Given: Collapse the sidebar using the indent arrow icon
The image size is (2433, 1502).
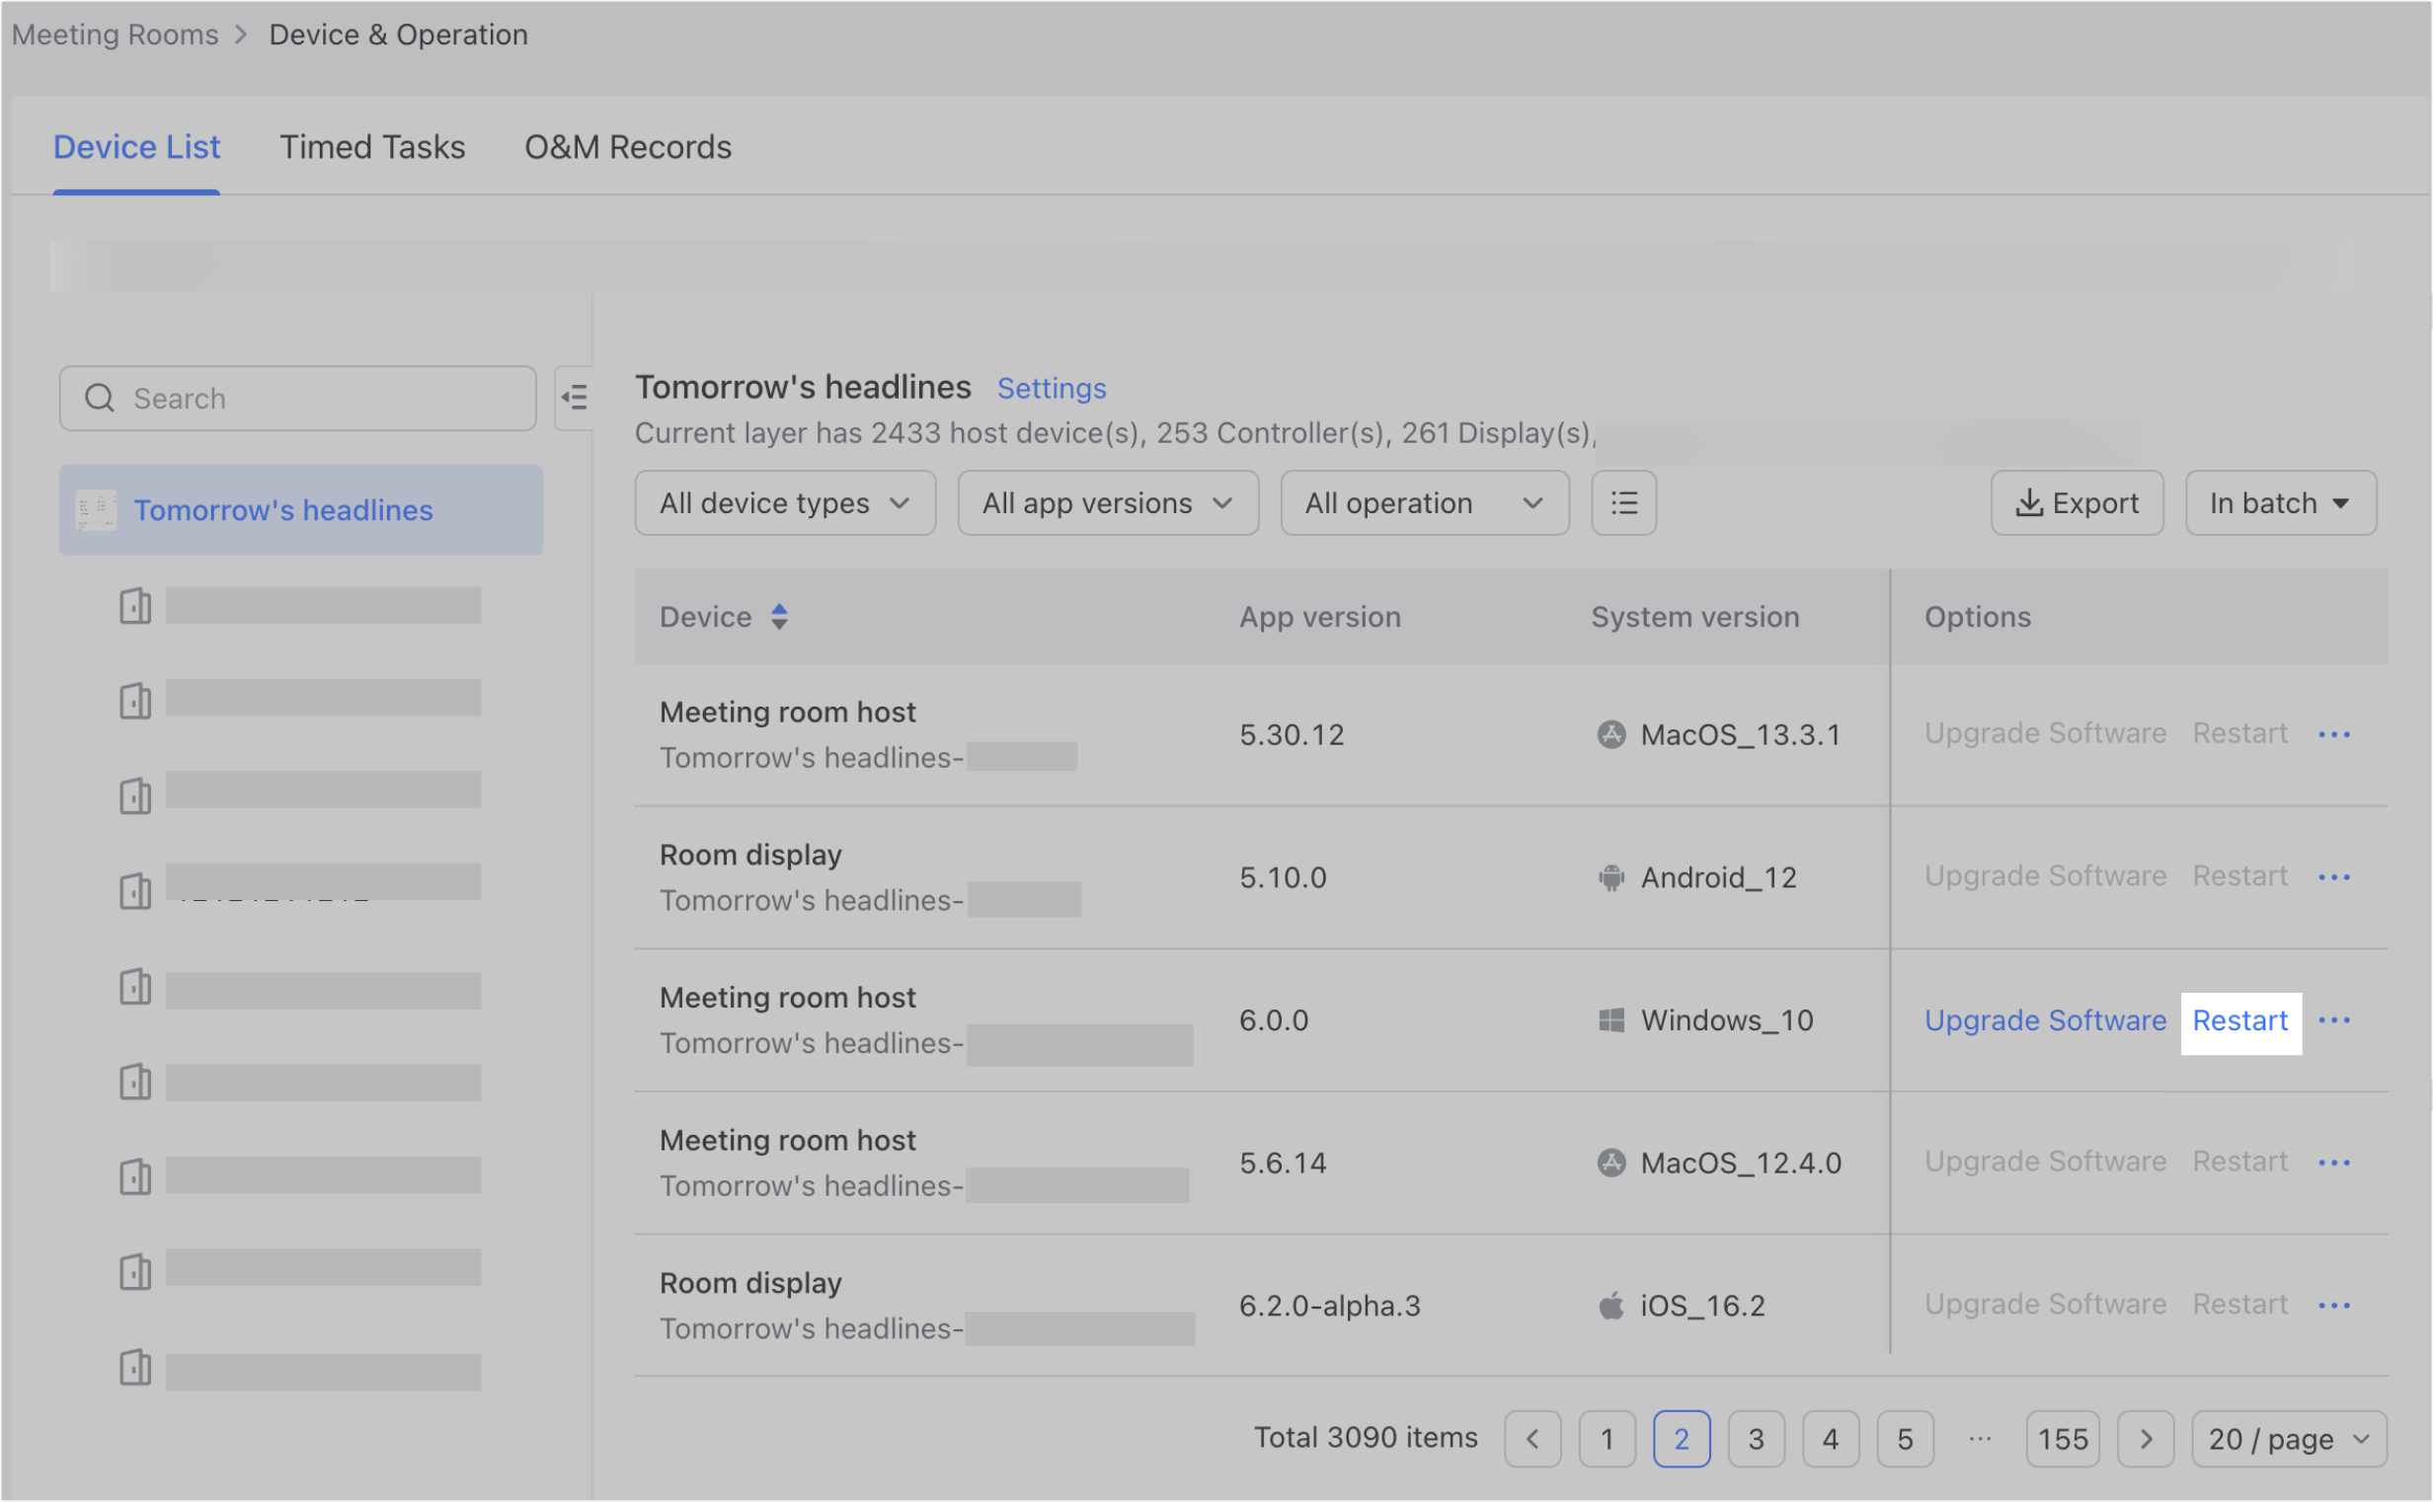Looking at the screenshot, I should tap(576, 398).
